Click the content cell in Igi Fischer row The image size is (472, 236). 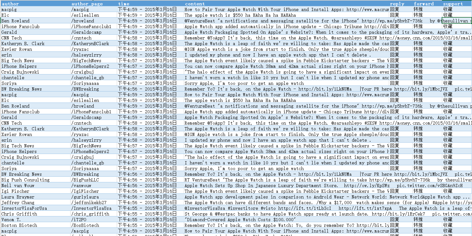[286, 191]
